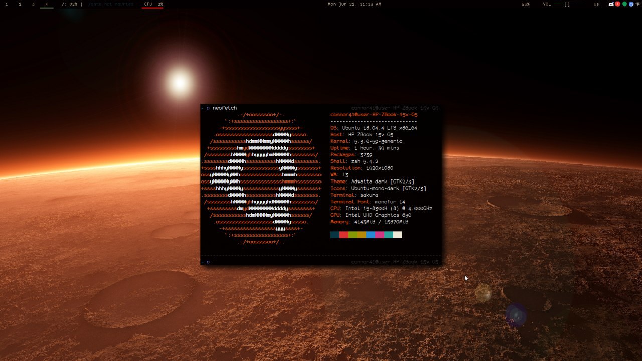Switch to workspace 2

pyautogui.click(x=20, y=4)
